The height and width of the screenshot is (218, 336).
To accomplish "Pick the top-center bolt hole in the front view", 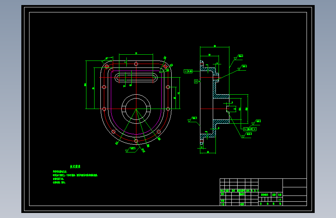I will click(x=136, y=64).
